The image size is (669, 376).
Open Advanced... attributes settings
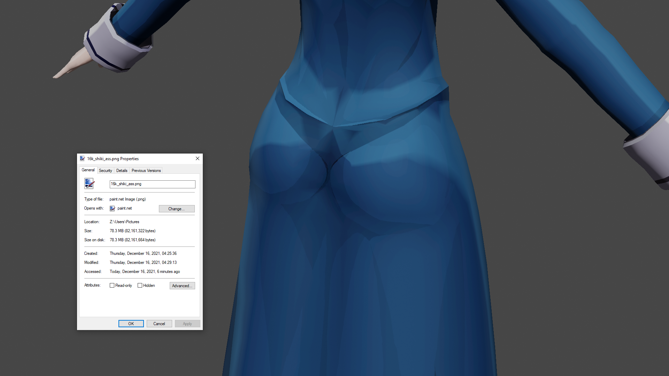pyautogui.click(x=182, y=286)
